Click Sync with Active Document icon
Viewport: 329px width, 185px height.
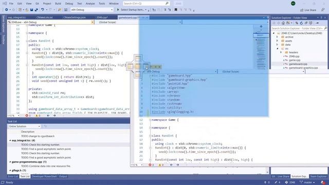(297, 23)
